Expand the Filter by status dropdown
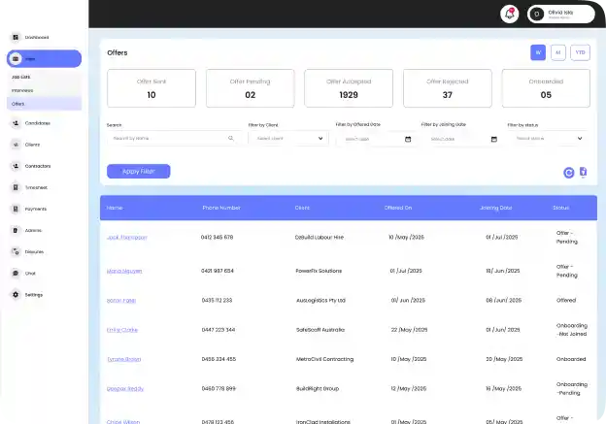The width and height of the screenshot is (606, 424). 548,138
